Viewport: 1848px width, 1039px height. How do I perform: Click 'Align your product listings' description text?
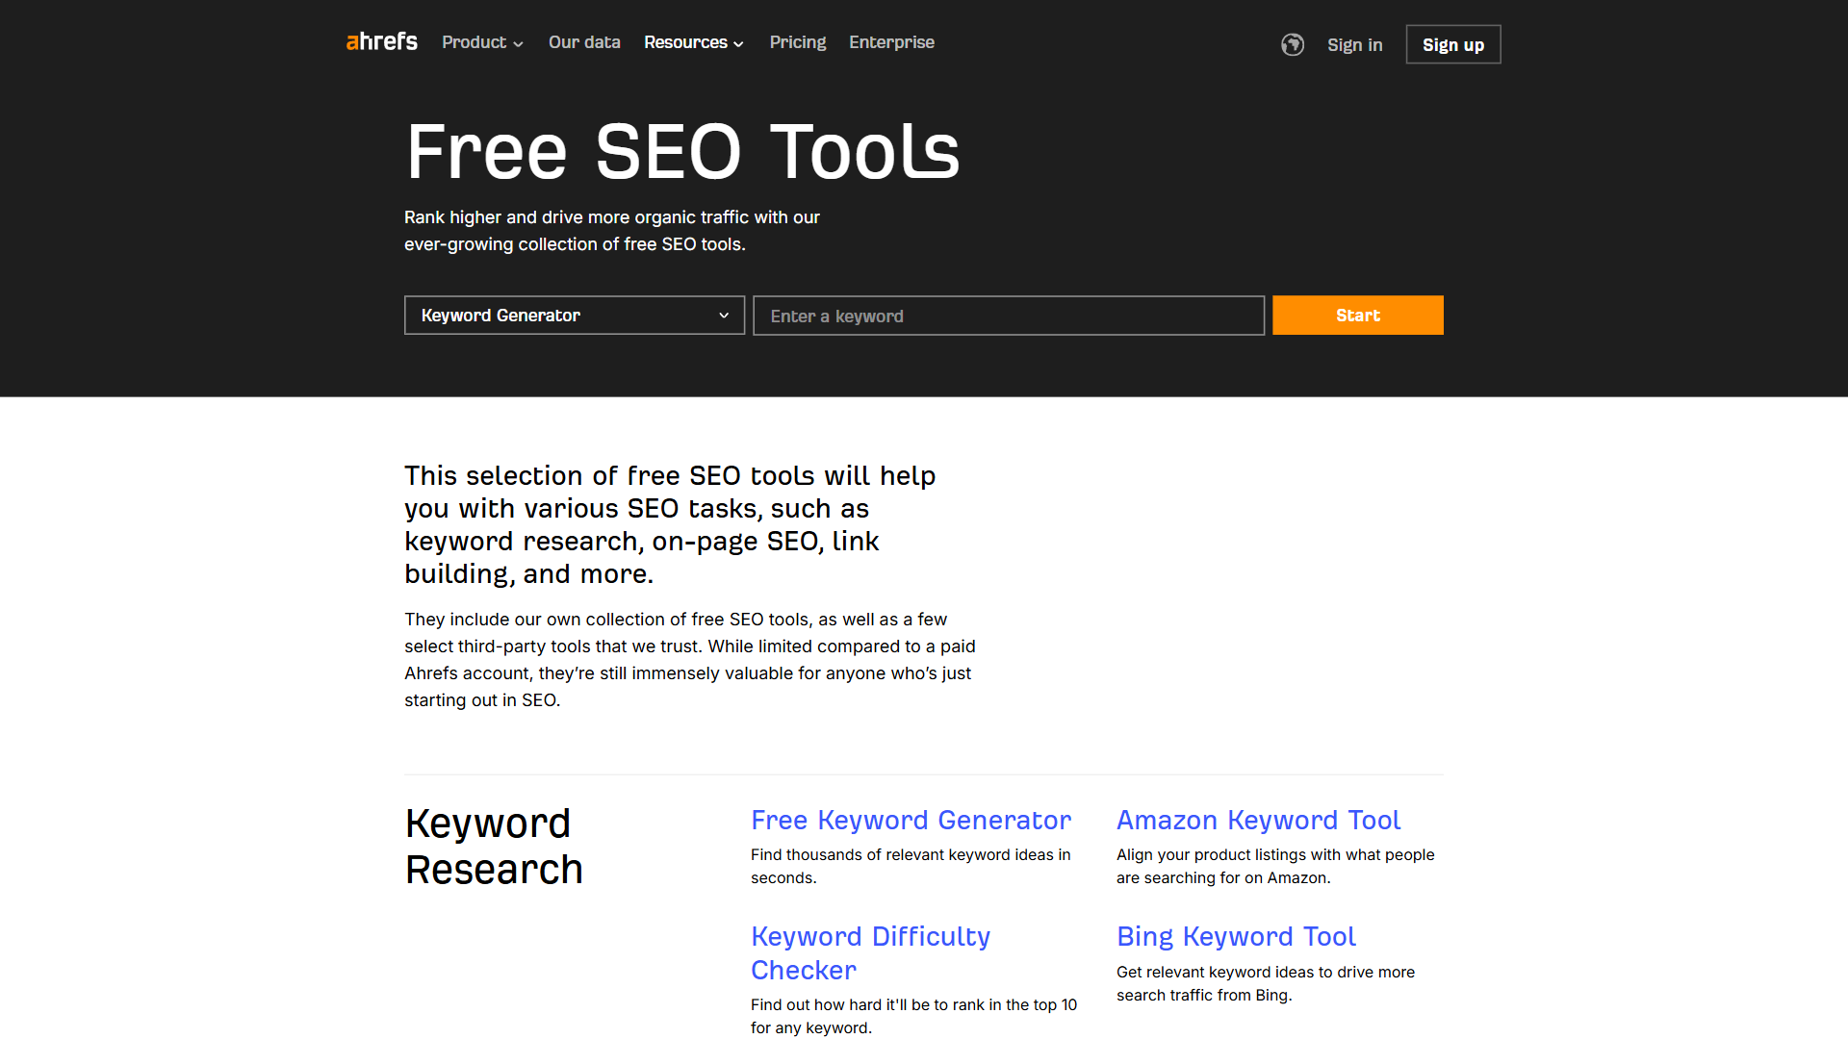tap(1275, 866)
